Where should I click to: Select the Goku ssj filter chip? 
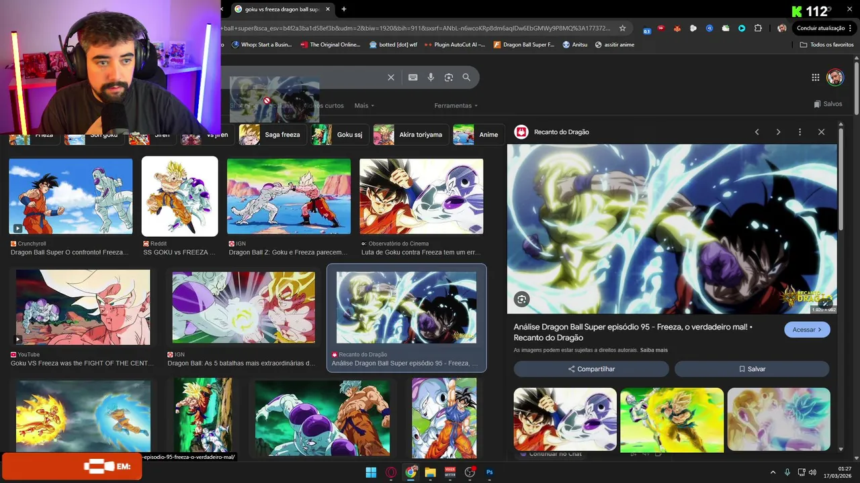339,135
